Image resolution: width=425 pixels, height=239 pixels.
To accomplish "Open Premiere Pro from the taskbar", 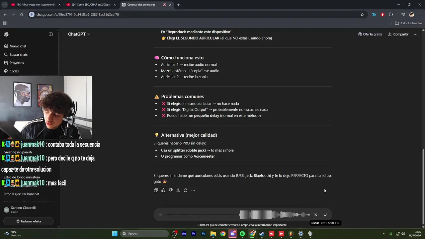I will (x=194, y=234).
